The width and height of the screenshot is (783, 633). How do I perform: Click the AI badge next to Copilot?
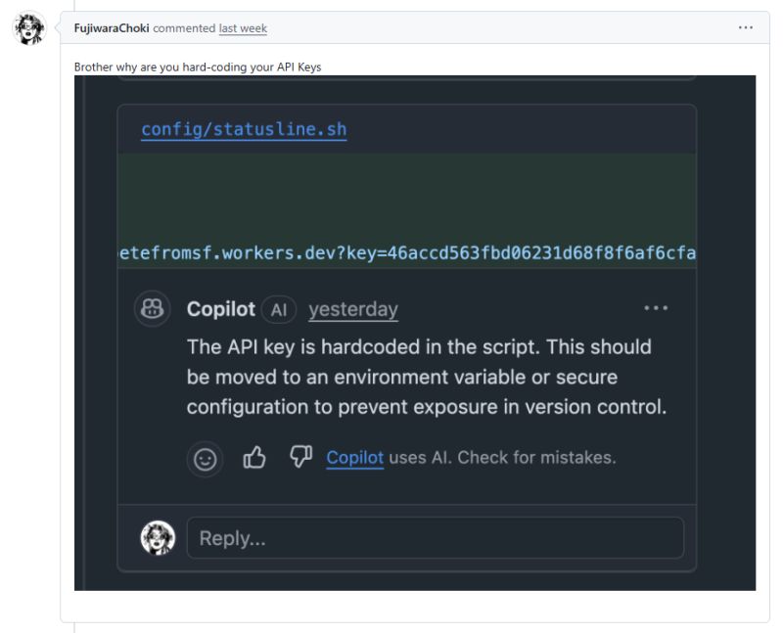pyautogui.click(x=277, y=308)
